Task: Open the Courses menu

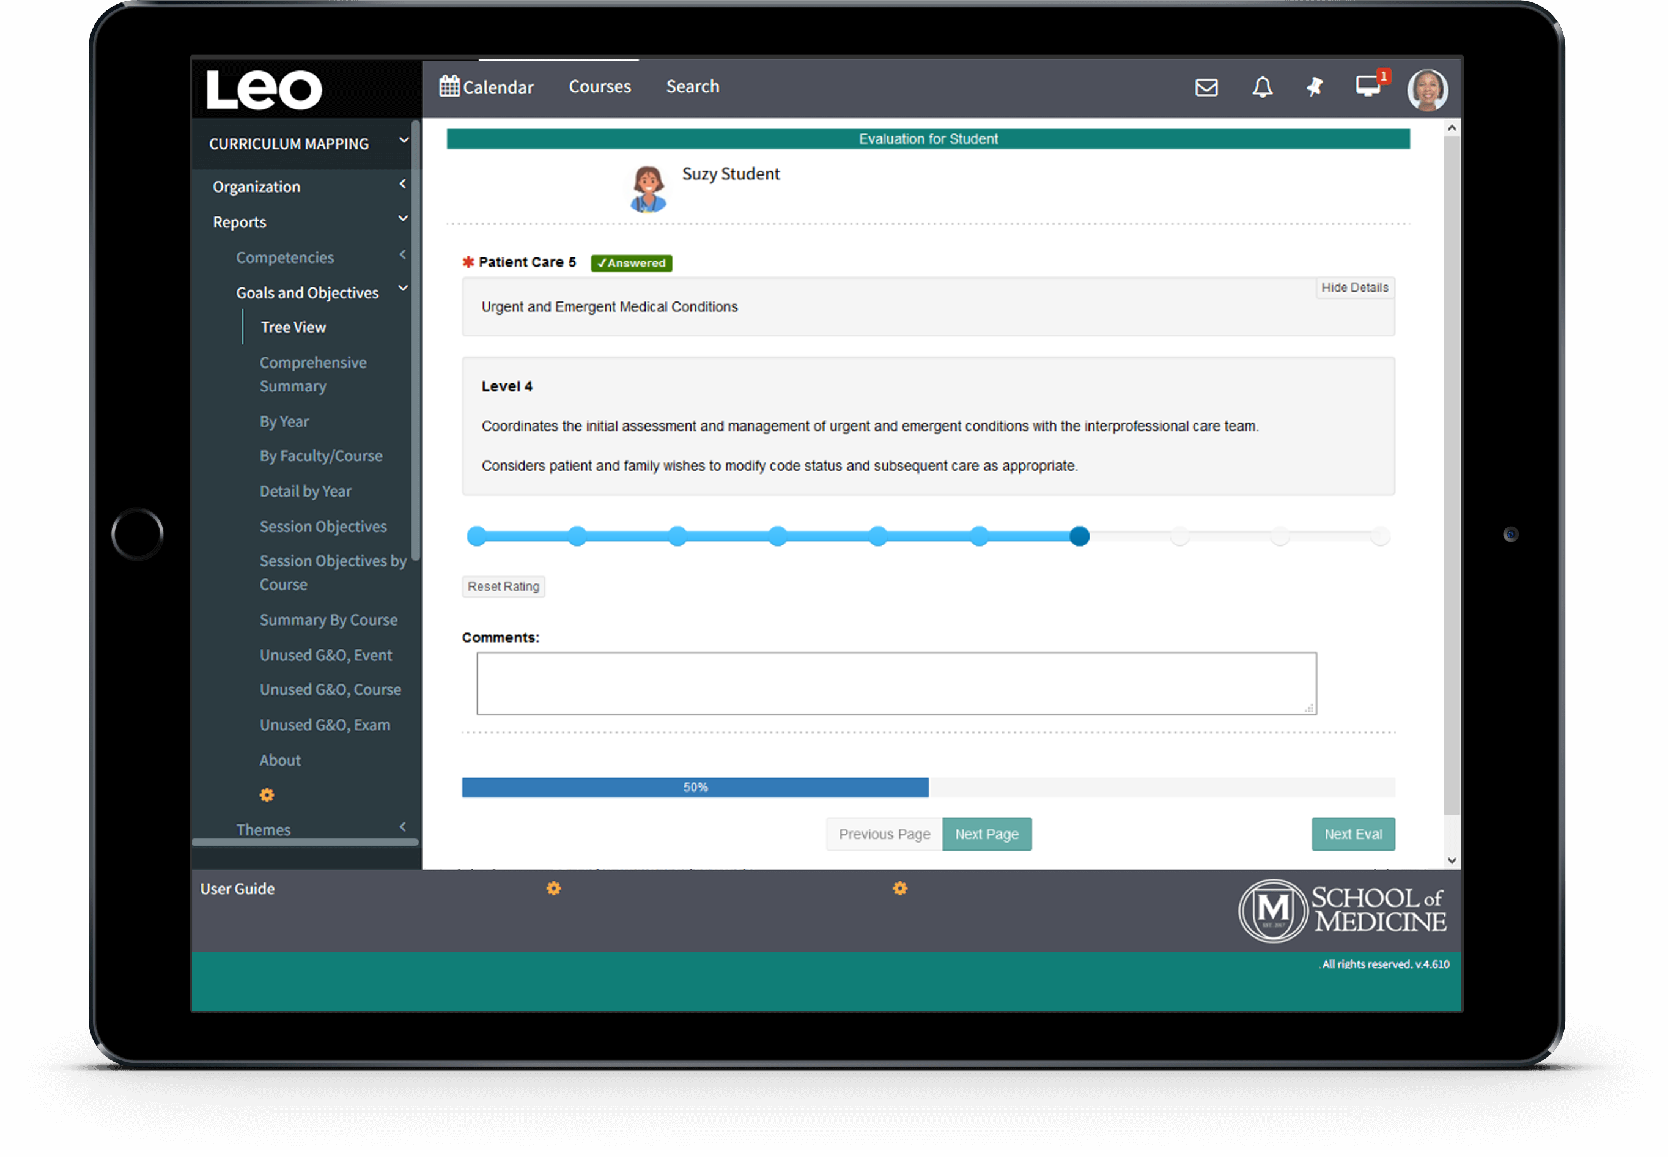Action: 599,87
